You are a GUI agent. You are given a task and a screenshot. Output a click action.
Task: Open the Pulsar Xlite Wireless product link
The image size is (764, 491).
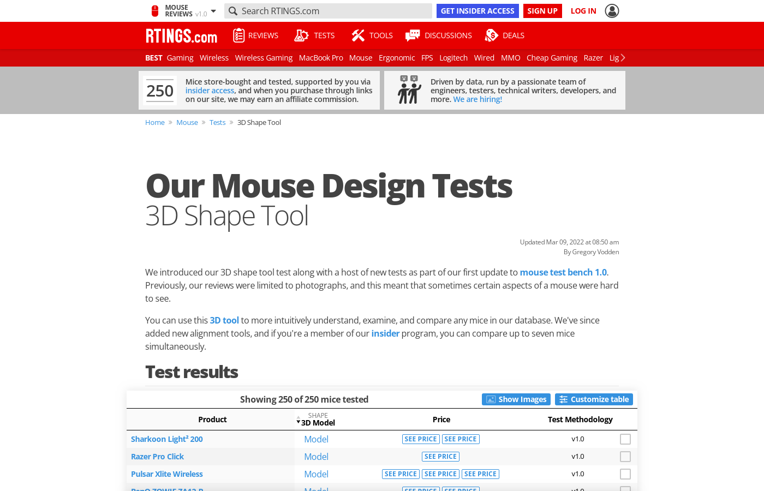(x=167, y=474)
